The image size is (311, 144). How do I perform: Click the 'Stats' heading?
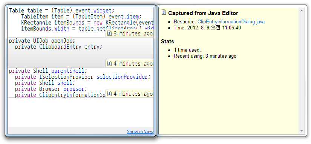click(x=167, y=41)
